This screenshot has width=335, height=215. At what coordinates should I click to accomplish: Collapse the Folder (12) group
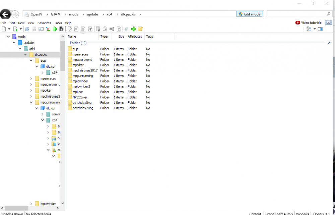(329, 43)
